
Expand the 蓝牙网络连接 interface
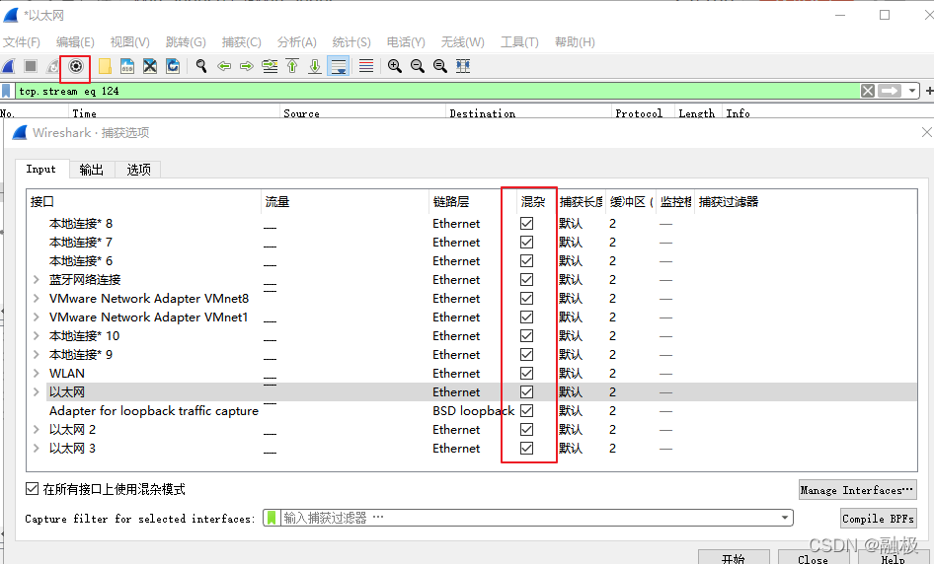[x=37, y=280]
